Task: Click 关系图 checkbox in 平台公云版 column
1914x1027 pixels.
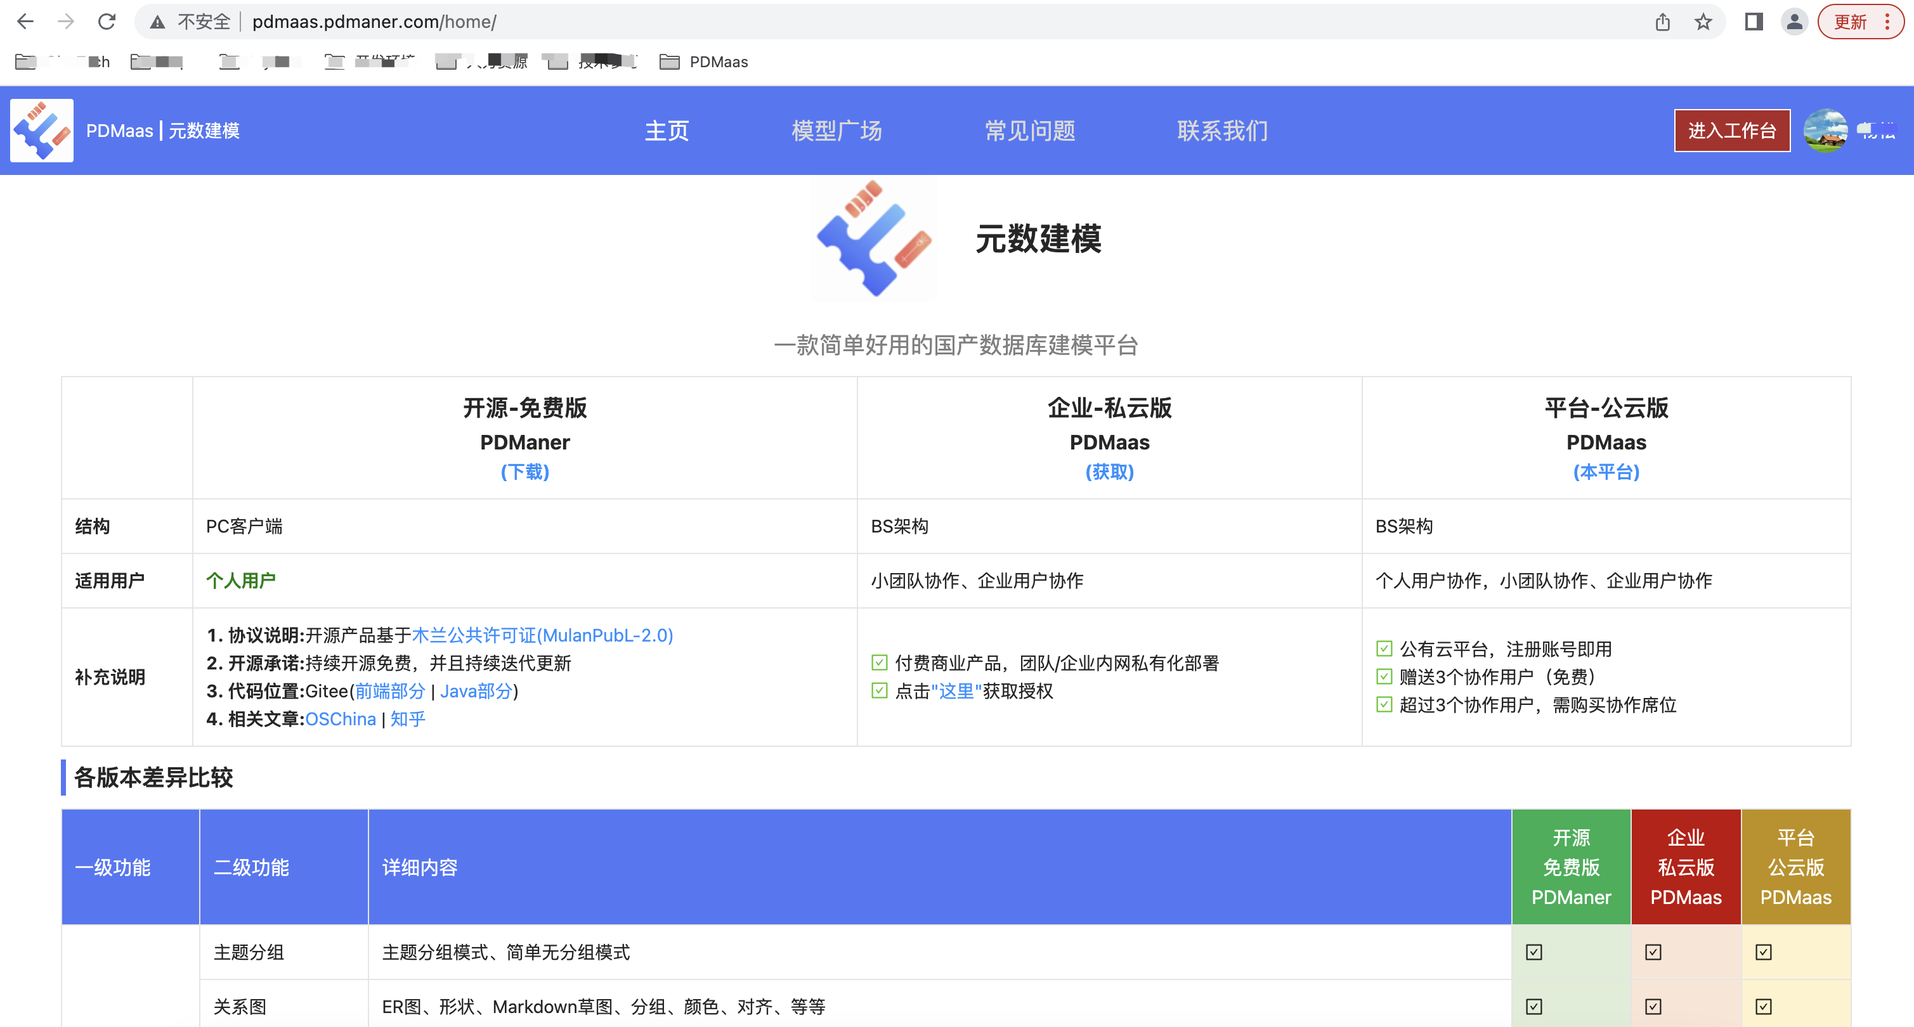Action: click(1764, 1007)
